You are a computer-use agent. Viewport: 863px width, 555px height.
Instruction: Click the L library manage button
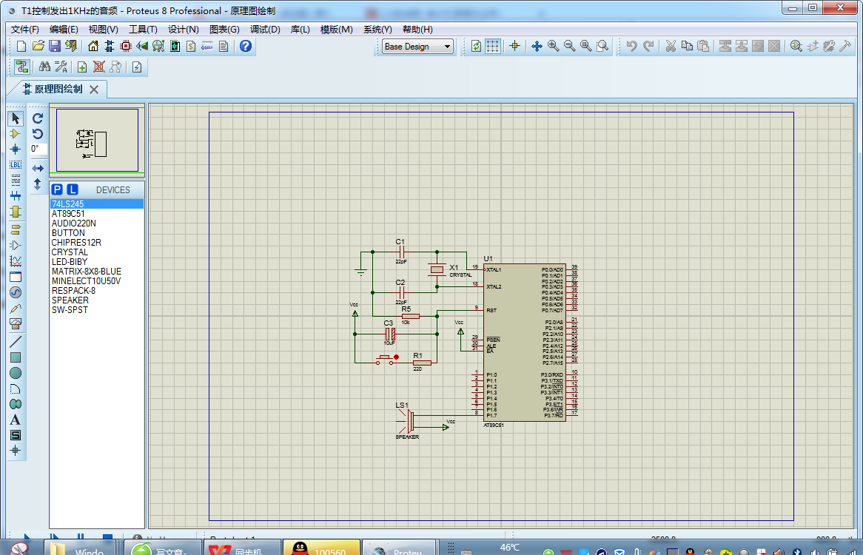point(72,189)
